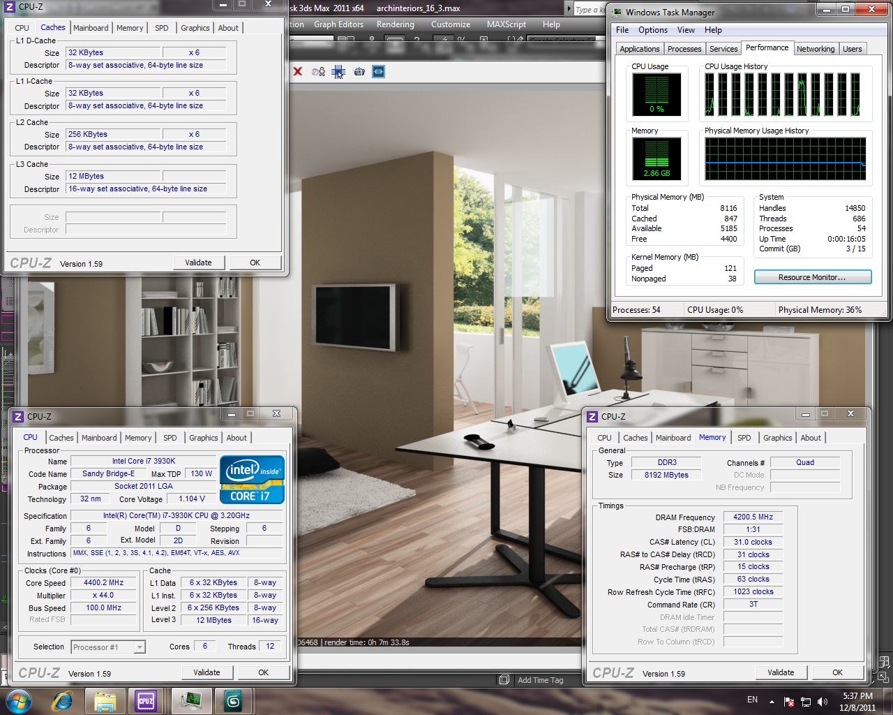Click the DRAM Frequency value 4200.5 MHz
The width and height of the screenshot is (893, 715).
[x=753, y=517]
